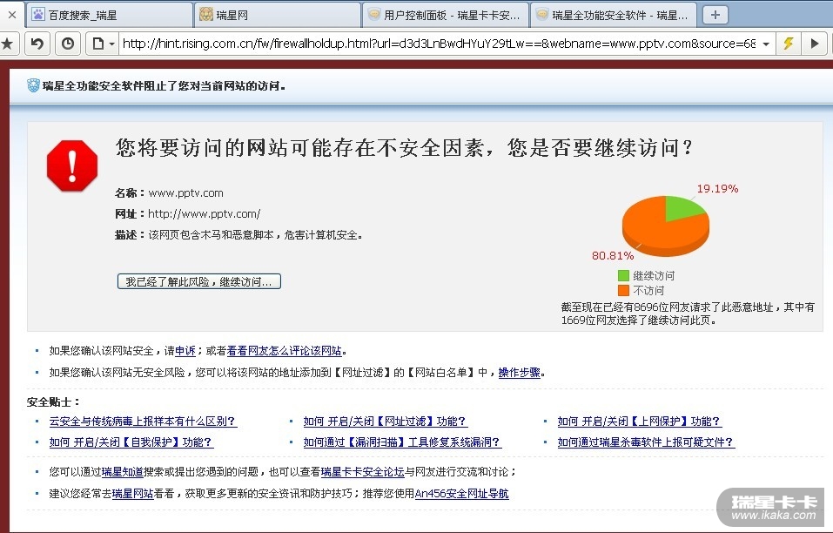This screenshot has height=533, width=833.
Task: Click the Rising shield icon in the header
Action: 33,85
